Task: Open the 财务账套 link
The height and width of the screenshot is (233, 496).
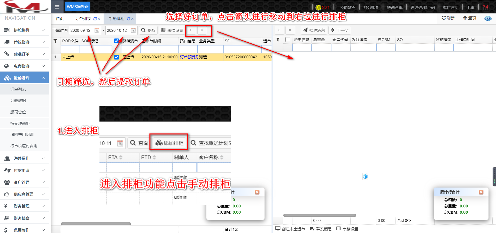Action: tap(371, 7)
